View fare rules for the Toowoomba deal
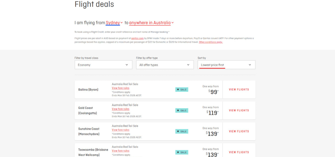 point(120,151)
